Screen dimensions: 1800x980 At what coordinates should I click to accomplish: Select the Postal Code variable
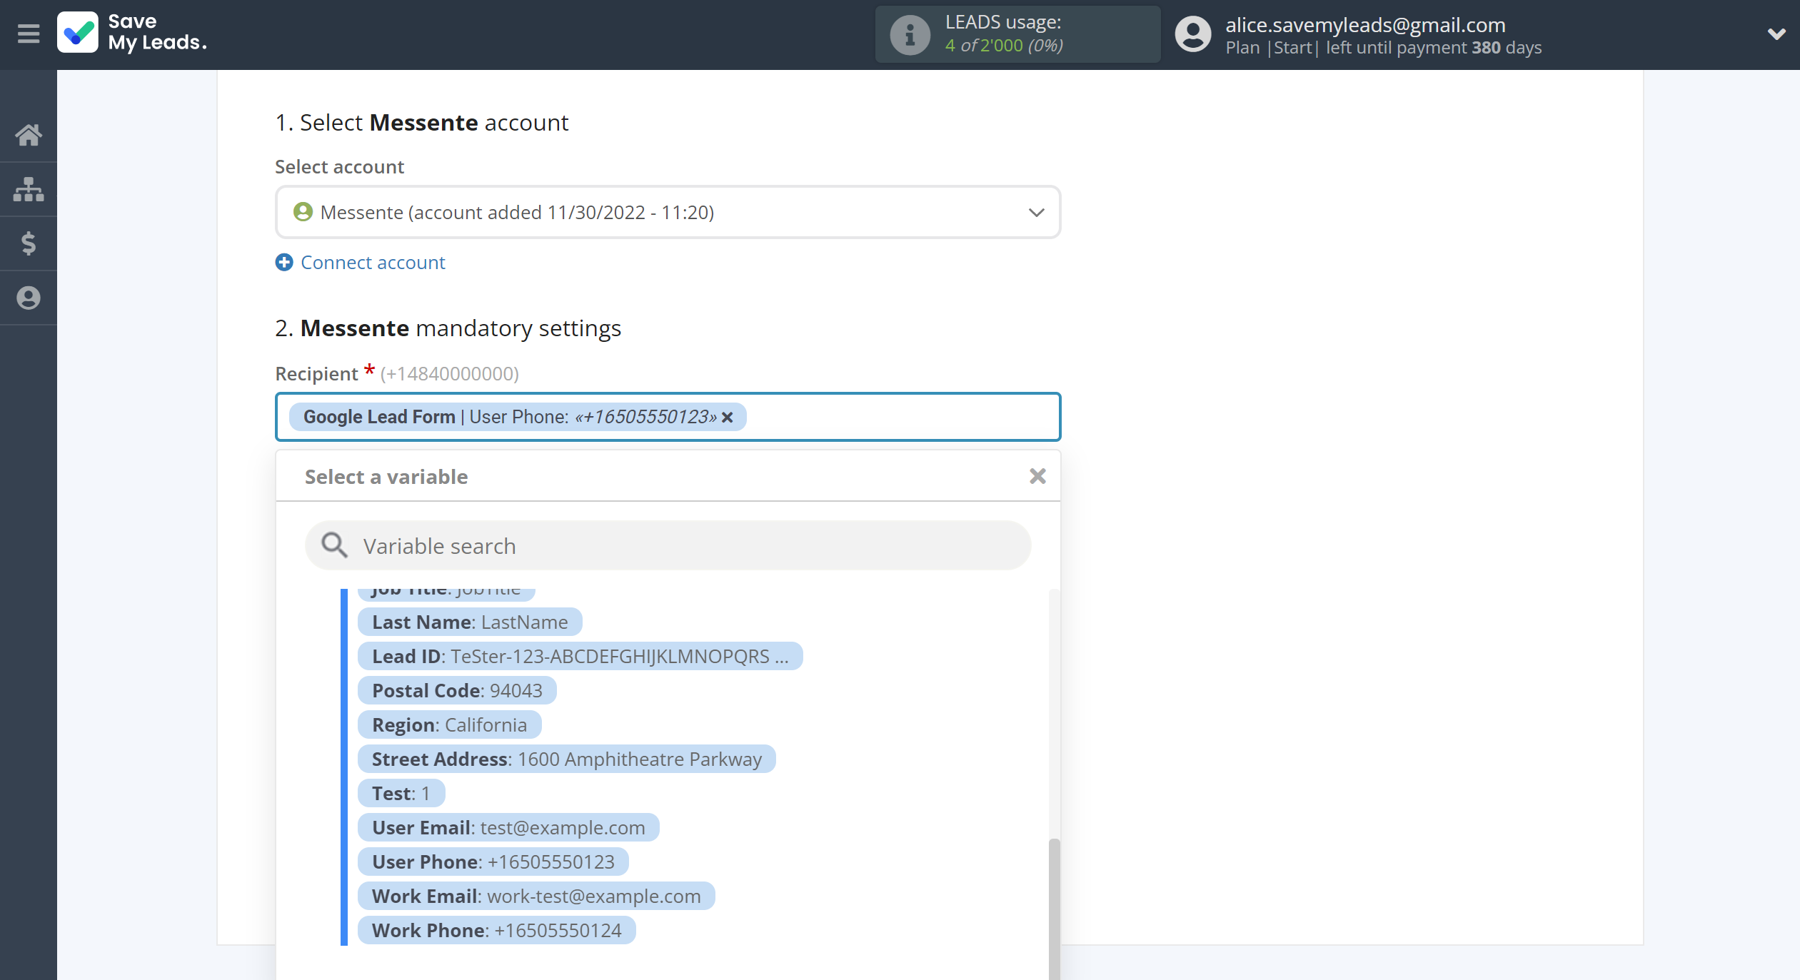[457, 690]
